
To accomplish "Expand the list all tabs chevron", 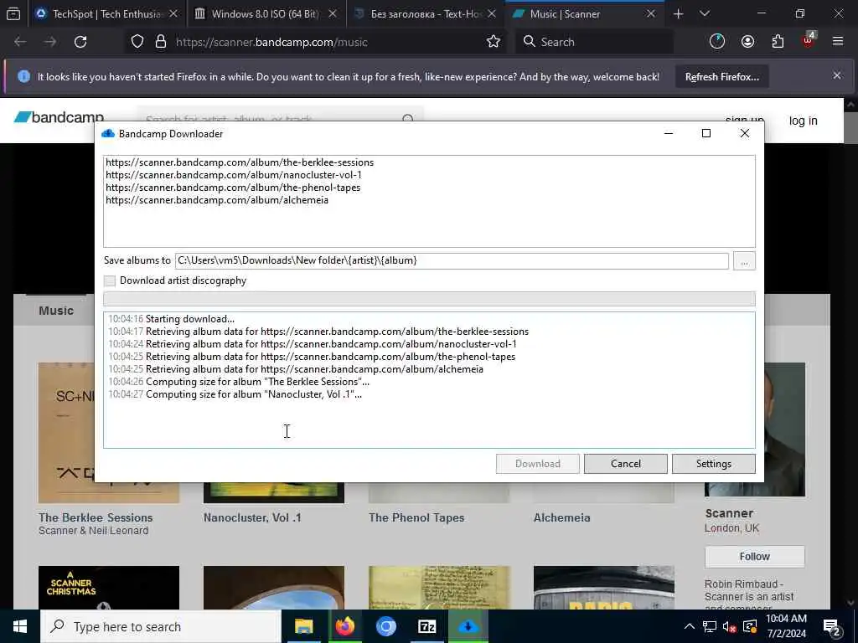I will click(705, 13).
